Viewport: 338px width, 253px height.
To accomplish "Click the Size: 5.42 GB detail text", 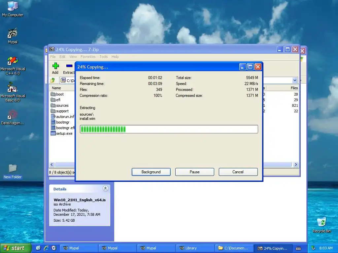I will (64, 220).
